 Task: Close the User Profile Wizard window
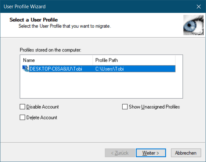click(x=199, y=6)
